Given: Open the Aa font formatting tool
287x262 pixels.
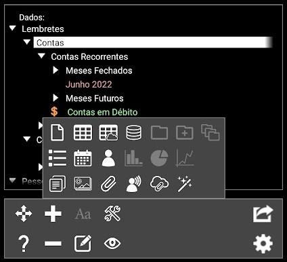Looking at the screenshot, I should point(83,214).
